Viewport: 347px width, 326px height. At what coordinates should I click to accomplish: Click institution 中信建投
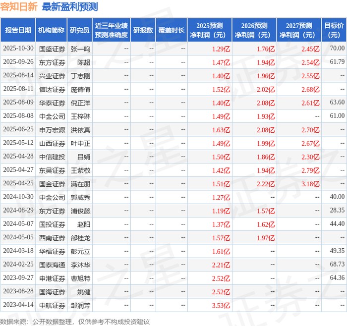52,157
